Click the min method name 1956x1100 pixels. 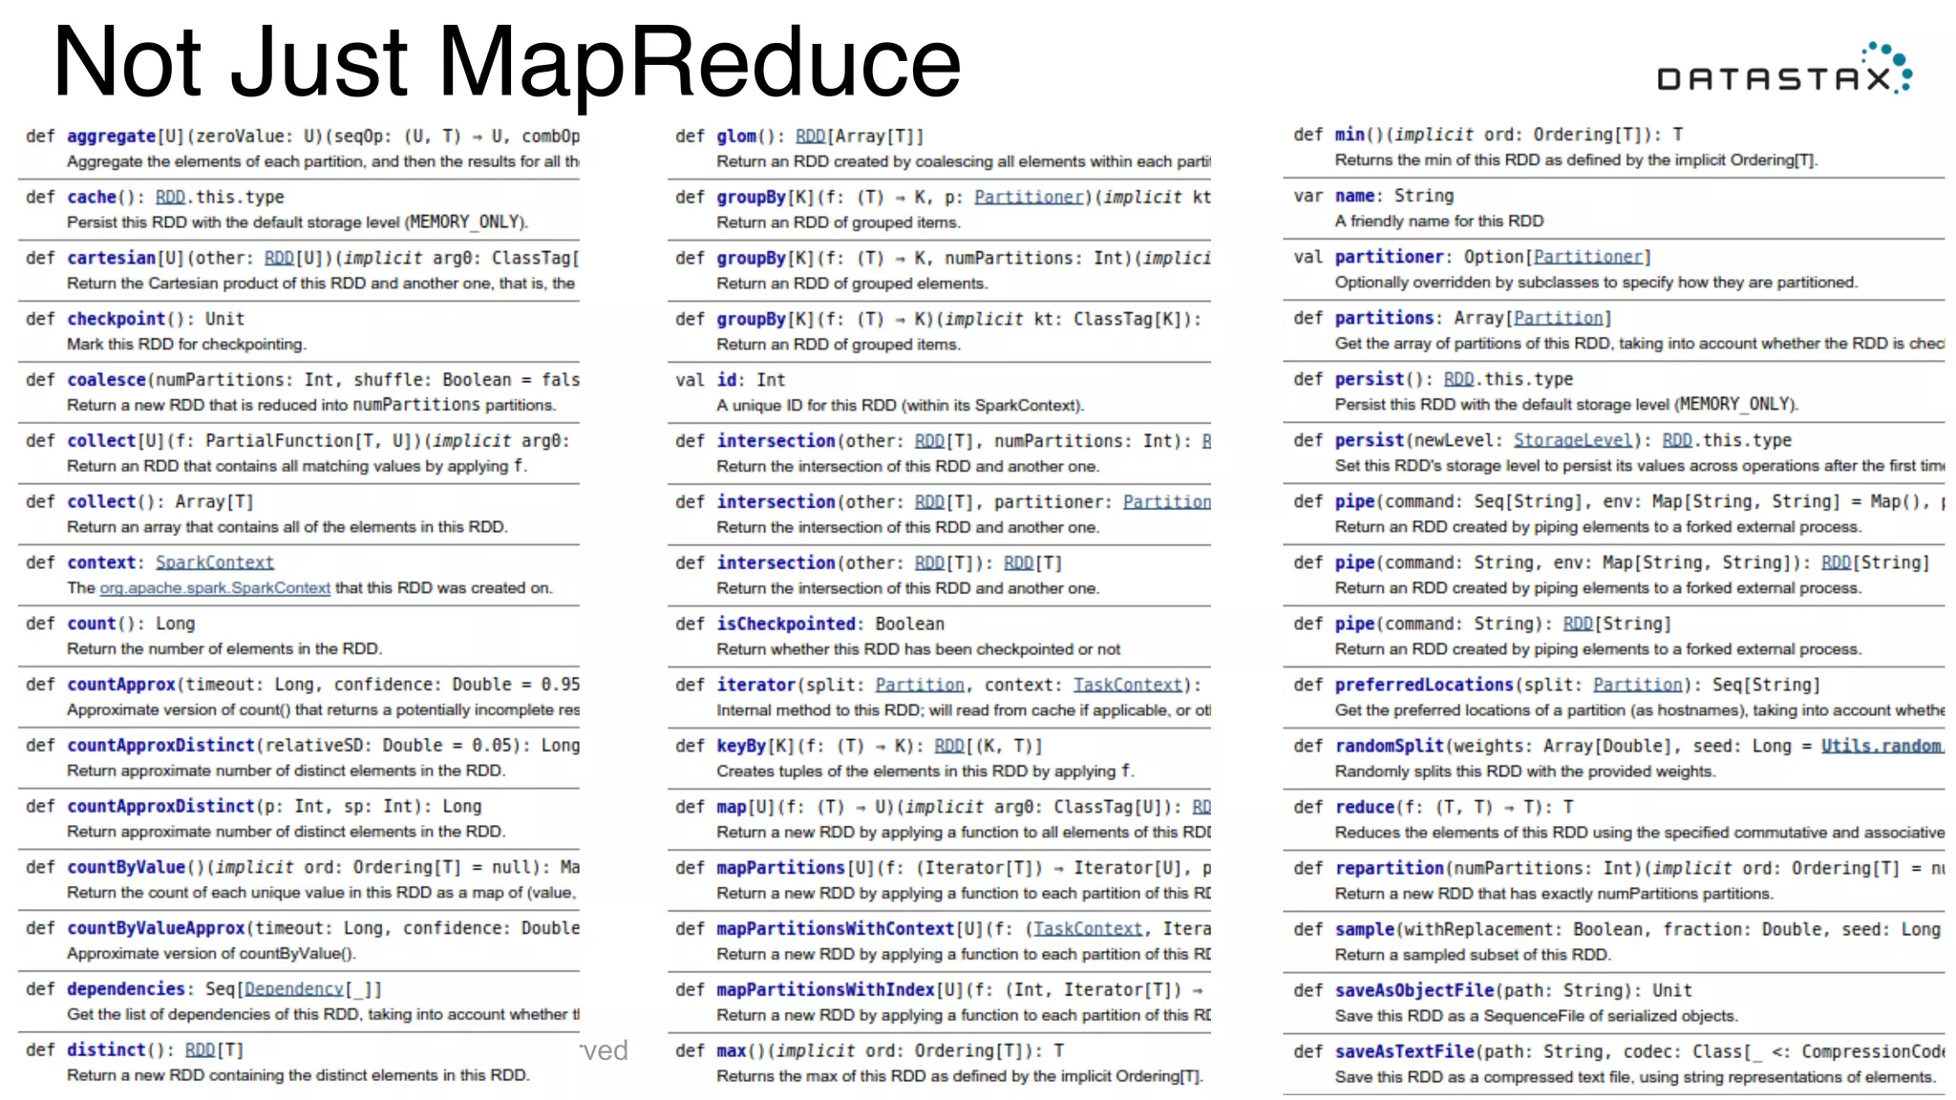click(1350, 135)
